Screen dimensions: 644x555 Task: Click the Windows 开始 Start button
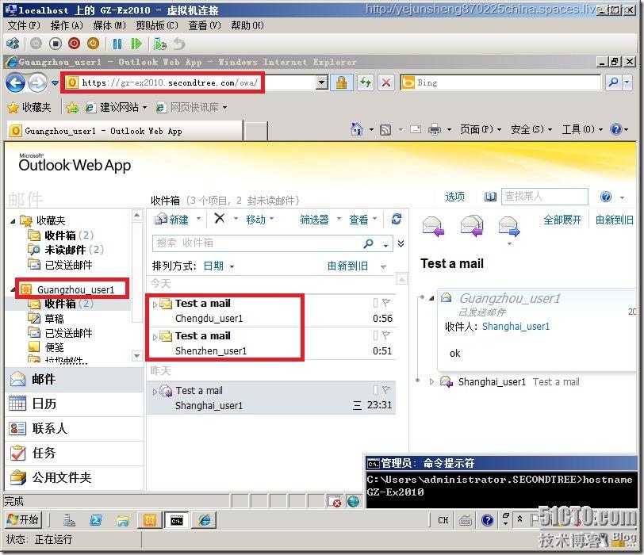pos(23,520)
